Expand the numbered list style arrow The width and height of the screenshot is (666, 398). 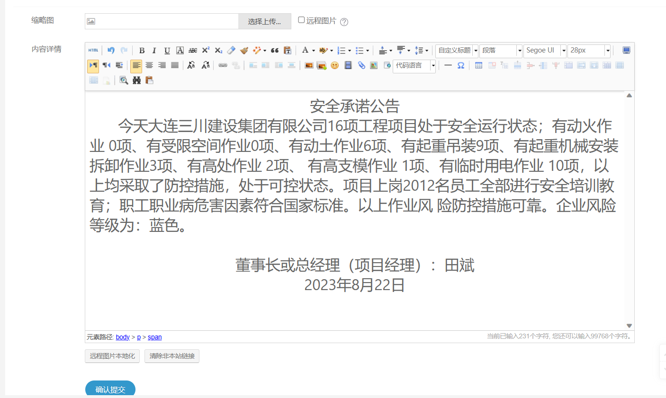point(350,51)
